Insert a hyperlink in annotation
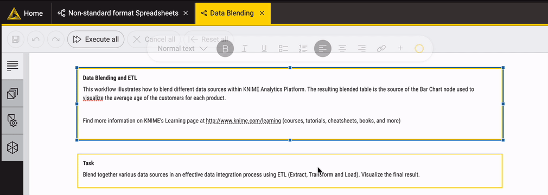Viewport: 548px width, 195px height. 381,49
